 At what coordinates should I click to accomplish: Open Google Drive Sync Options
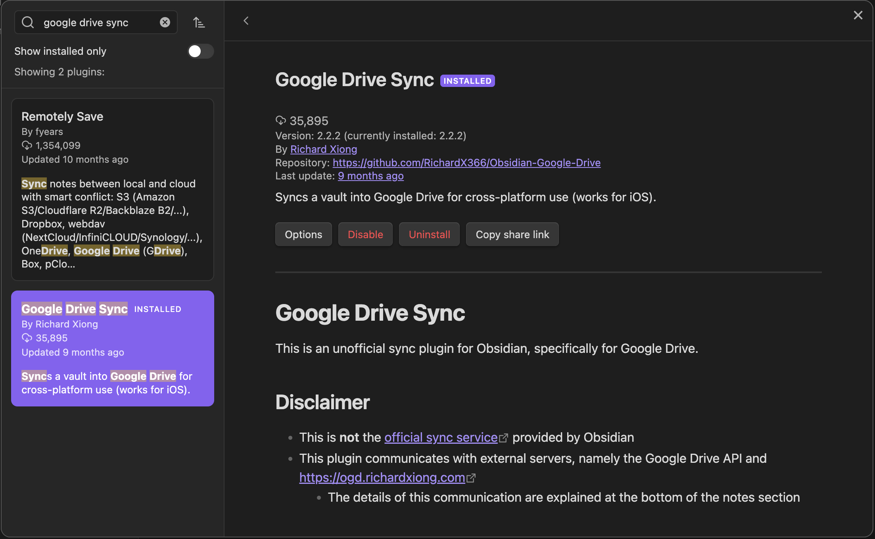[303, 234]
